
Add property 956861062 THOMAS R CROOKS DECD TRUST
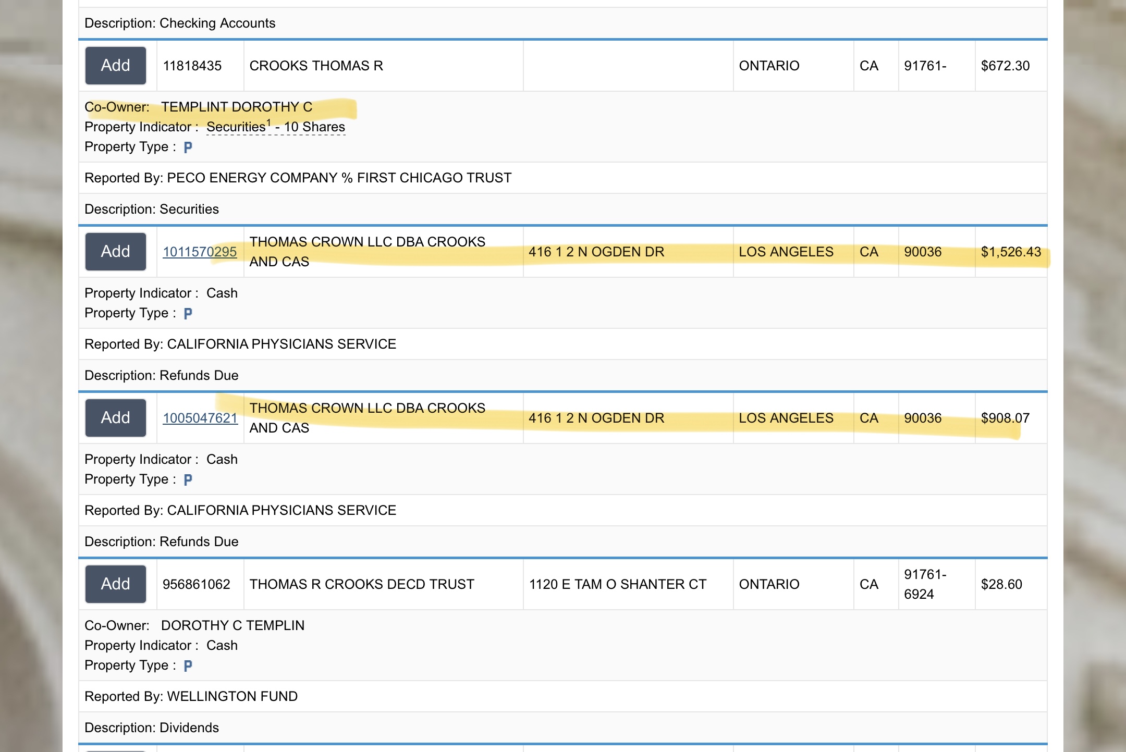click(116, 584)
